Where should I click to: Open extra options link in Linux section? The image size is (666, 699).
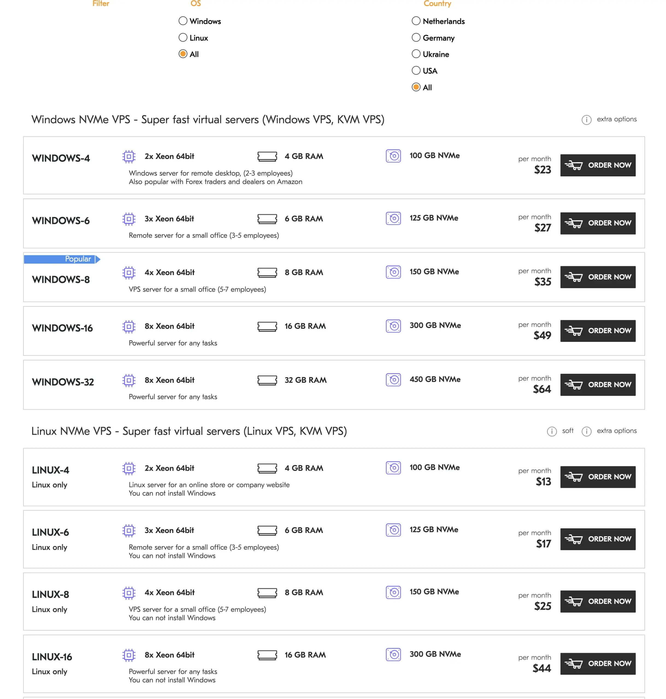click(x=616, y=431)
